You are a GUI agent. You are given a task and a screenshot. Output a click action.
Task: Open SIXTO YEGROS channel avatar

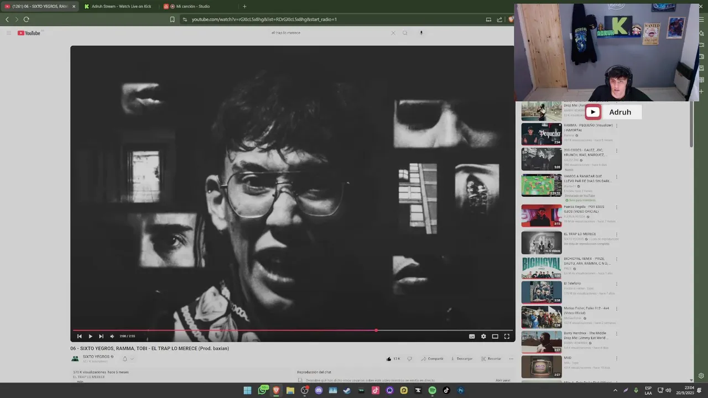coord(75,359)
